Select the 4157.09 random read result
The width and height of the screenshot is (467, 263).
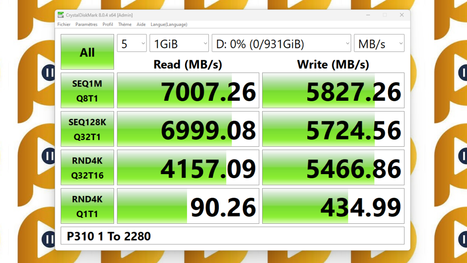(x=188, y=167)
